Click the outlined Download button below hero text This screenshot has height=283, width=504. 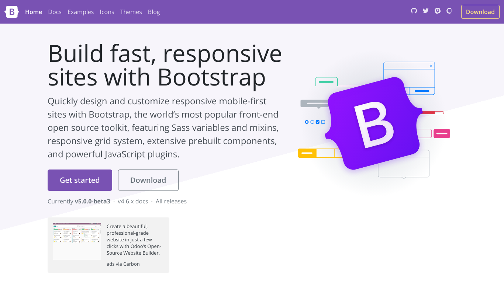pyautogui.click(x=148, y=180)
